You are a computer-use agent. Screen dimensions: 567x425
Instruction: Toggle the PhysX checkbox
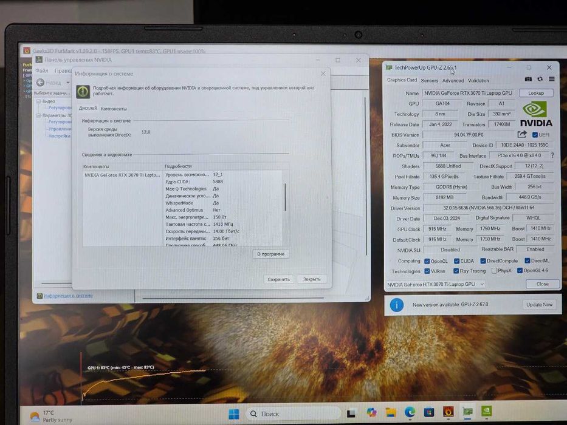[x=494, y=271]
